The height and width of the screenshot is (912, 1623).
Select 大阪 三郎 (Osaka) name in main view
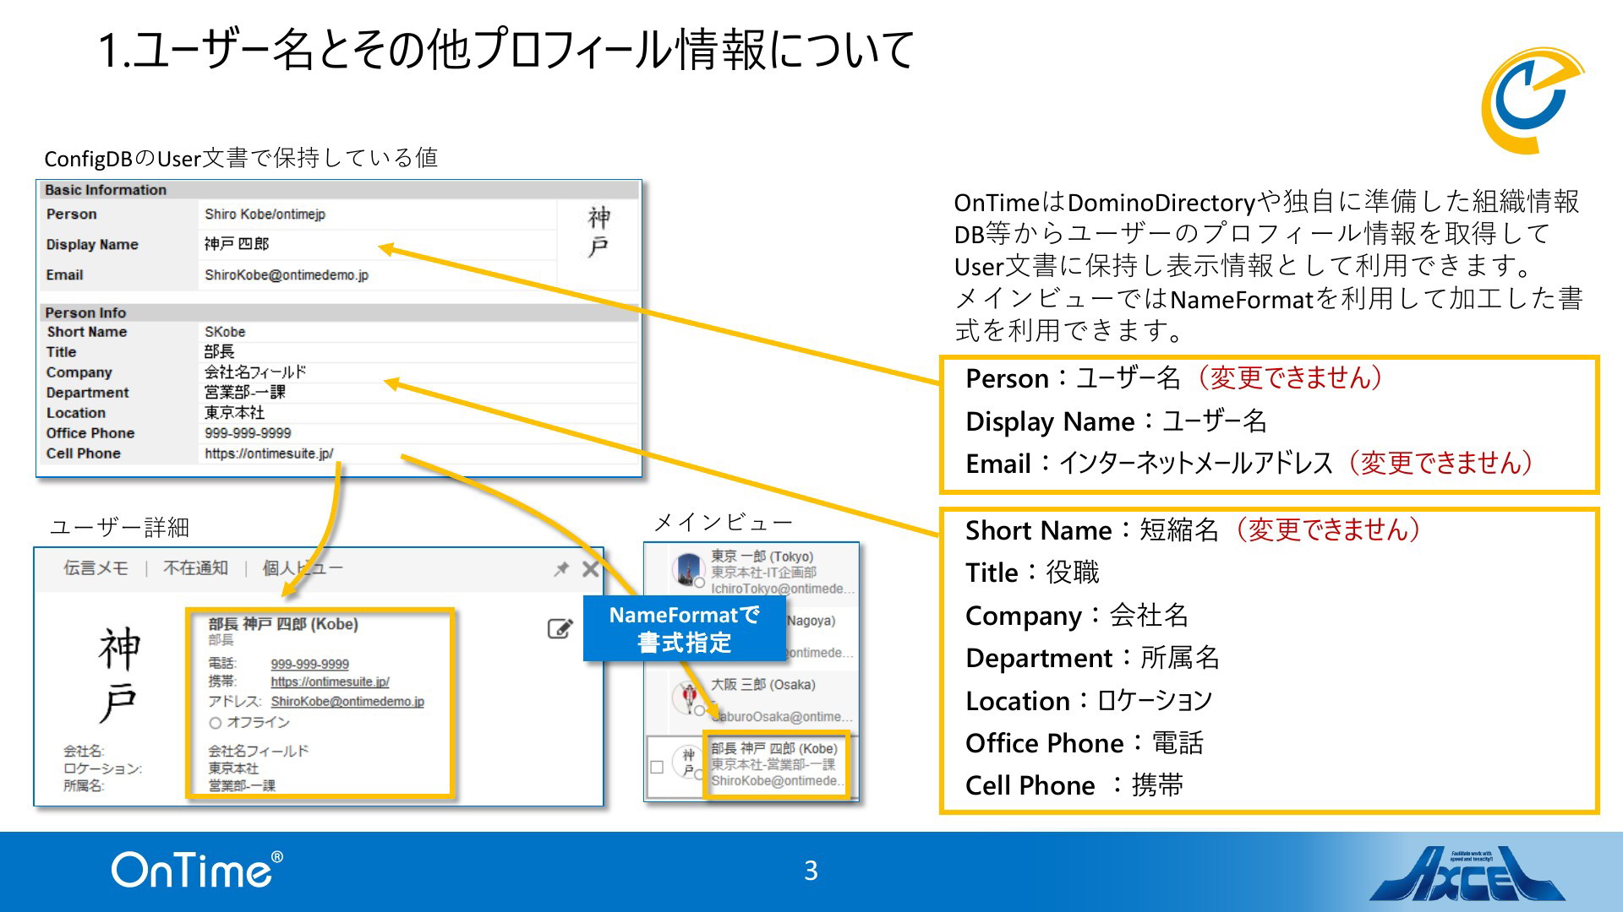pos(763,685)
